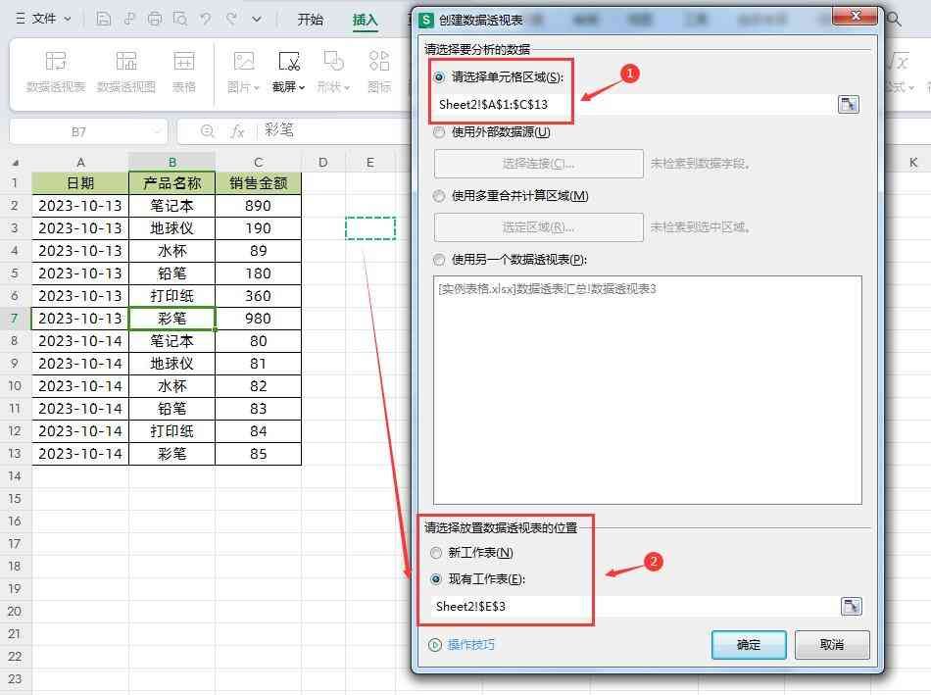
Task: Choose 使用多重合并计算区域 radio option
Action: 439,196
